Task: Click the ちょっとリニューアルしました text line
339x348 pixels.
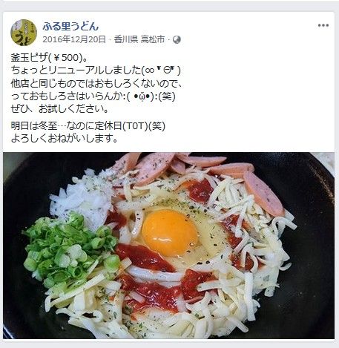Action: (96, 70)
